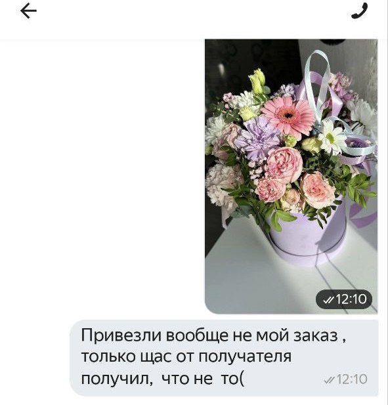Screen dimensions: 388x405
Task: Tap the double-check read mark in the text bubble
Action: click(330, 379)
